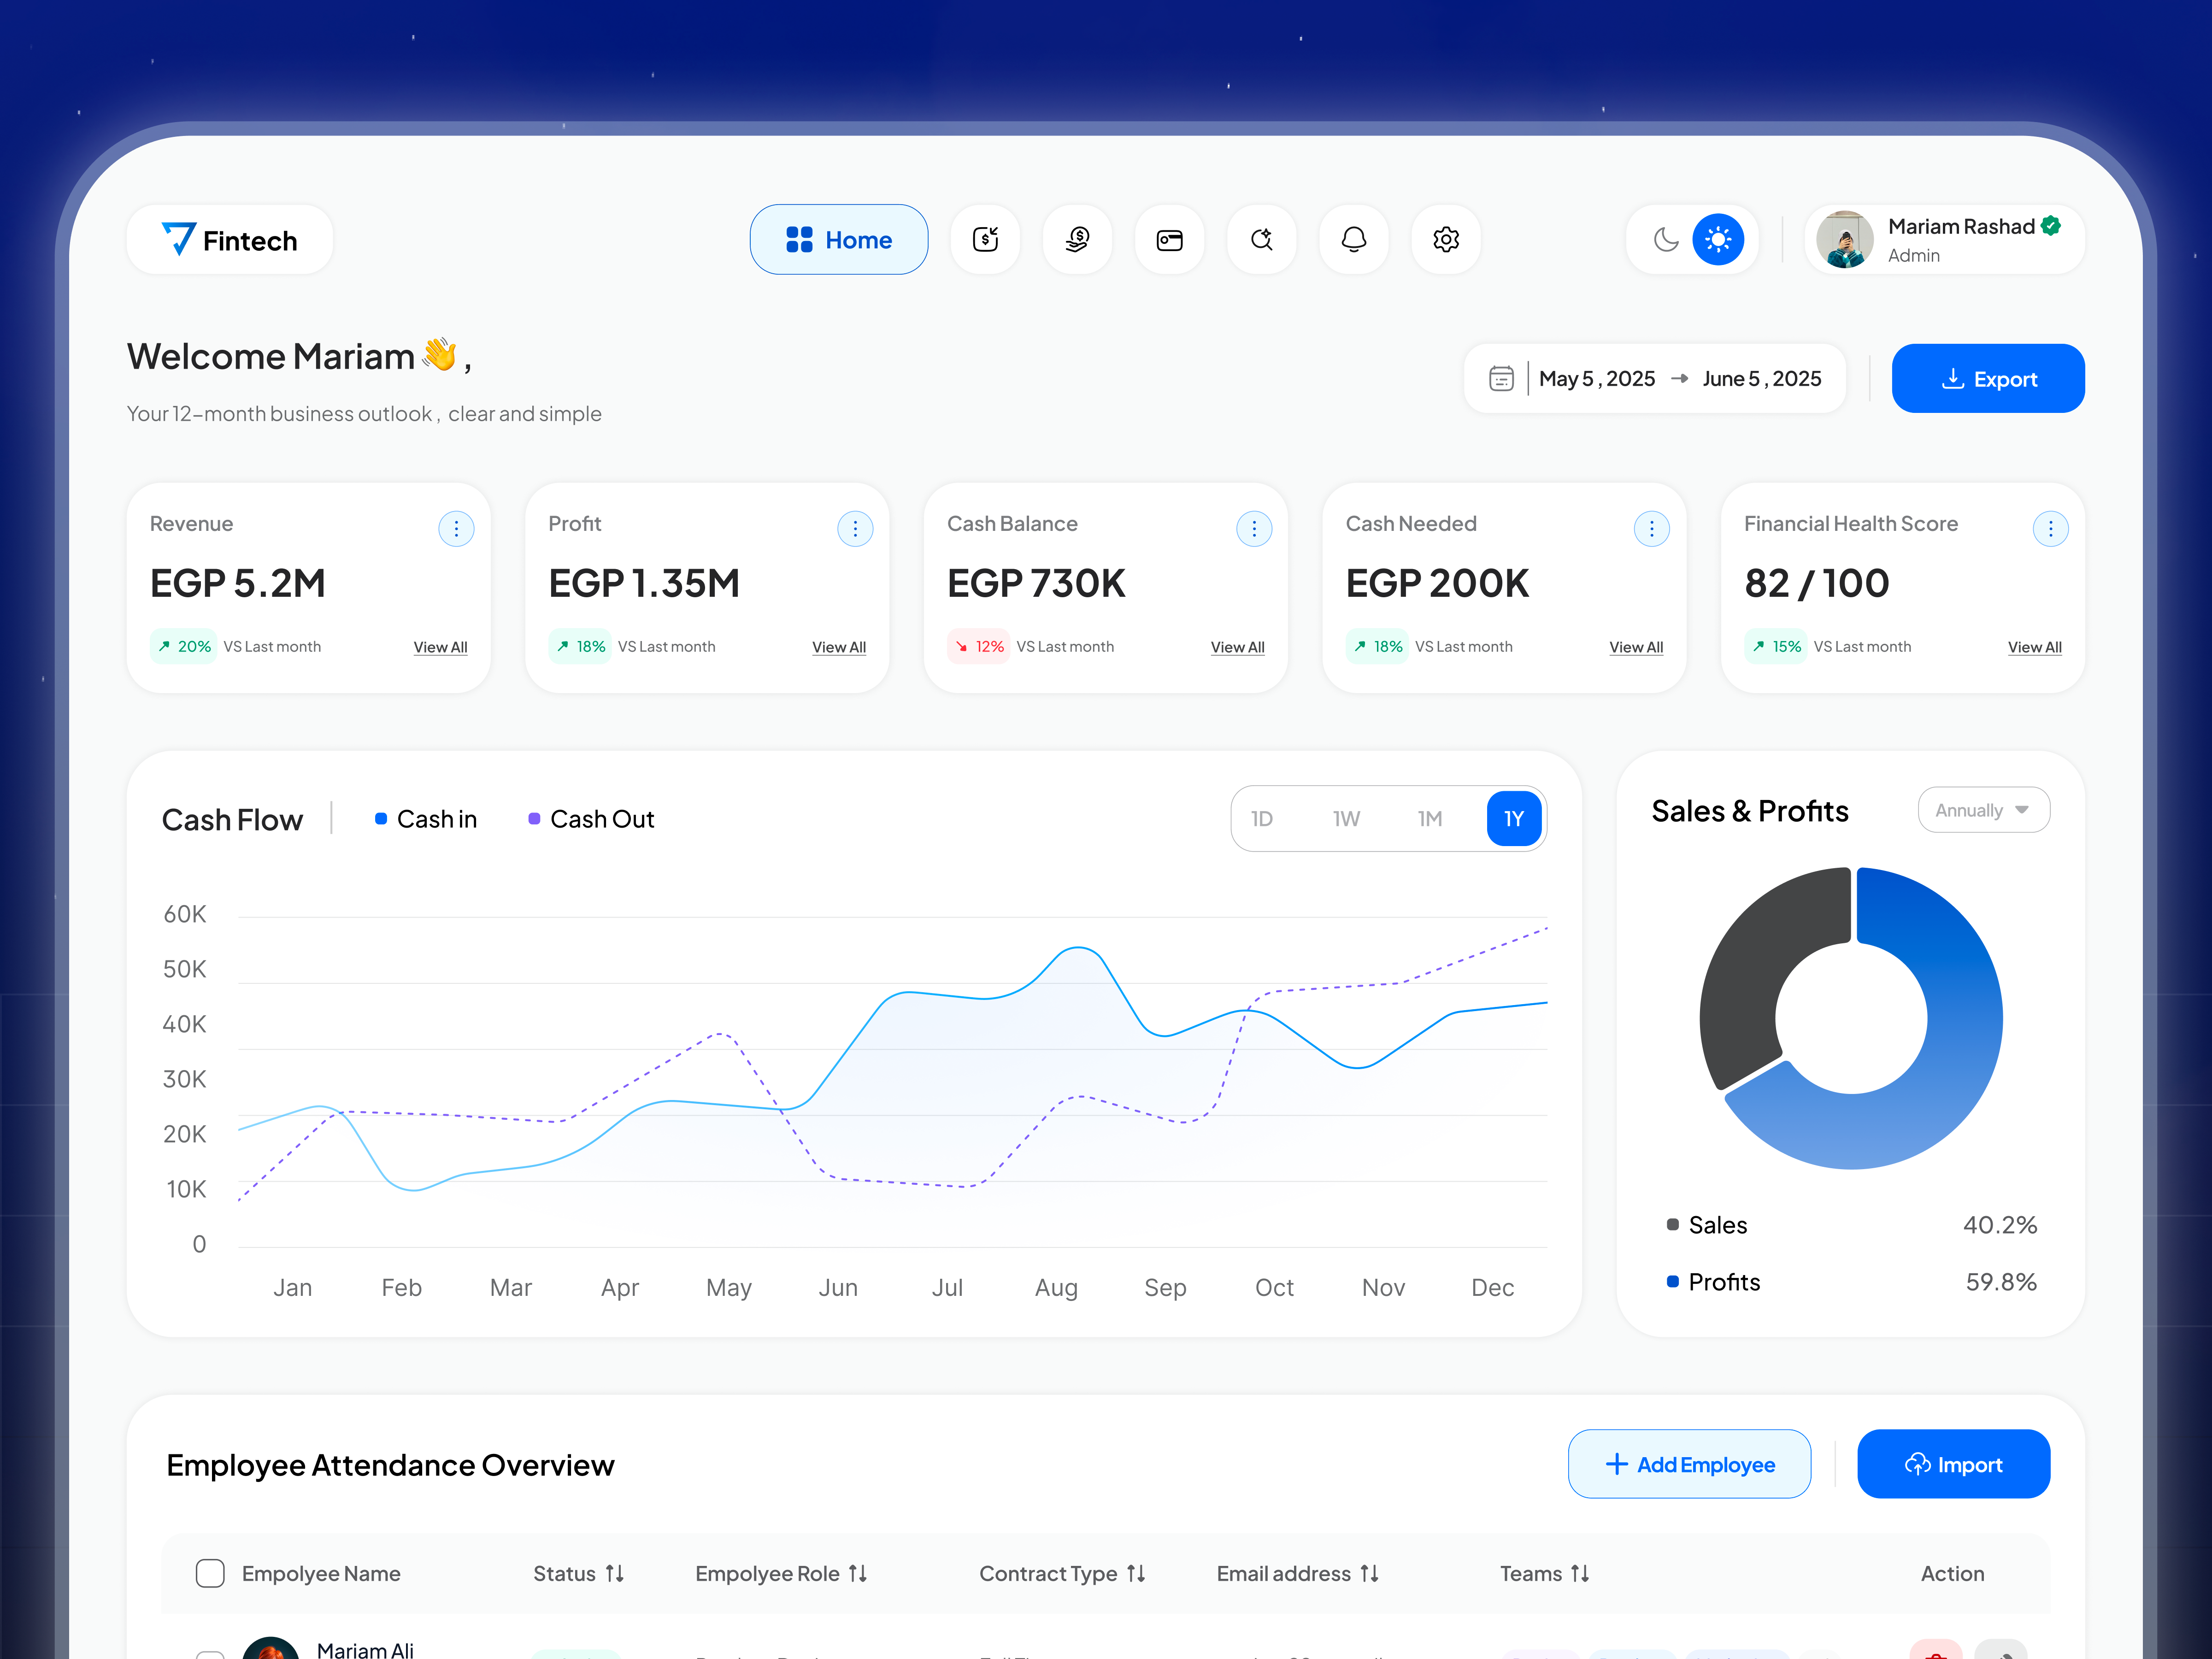Click the Export button
Image resolution: width=2212 pixels, height=1659 pixels.
1988,379
